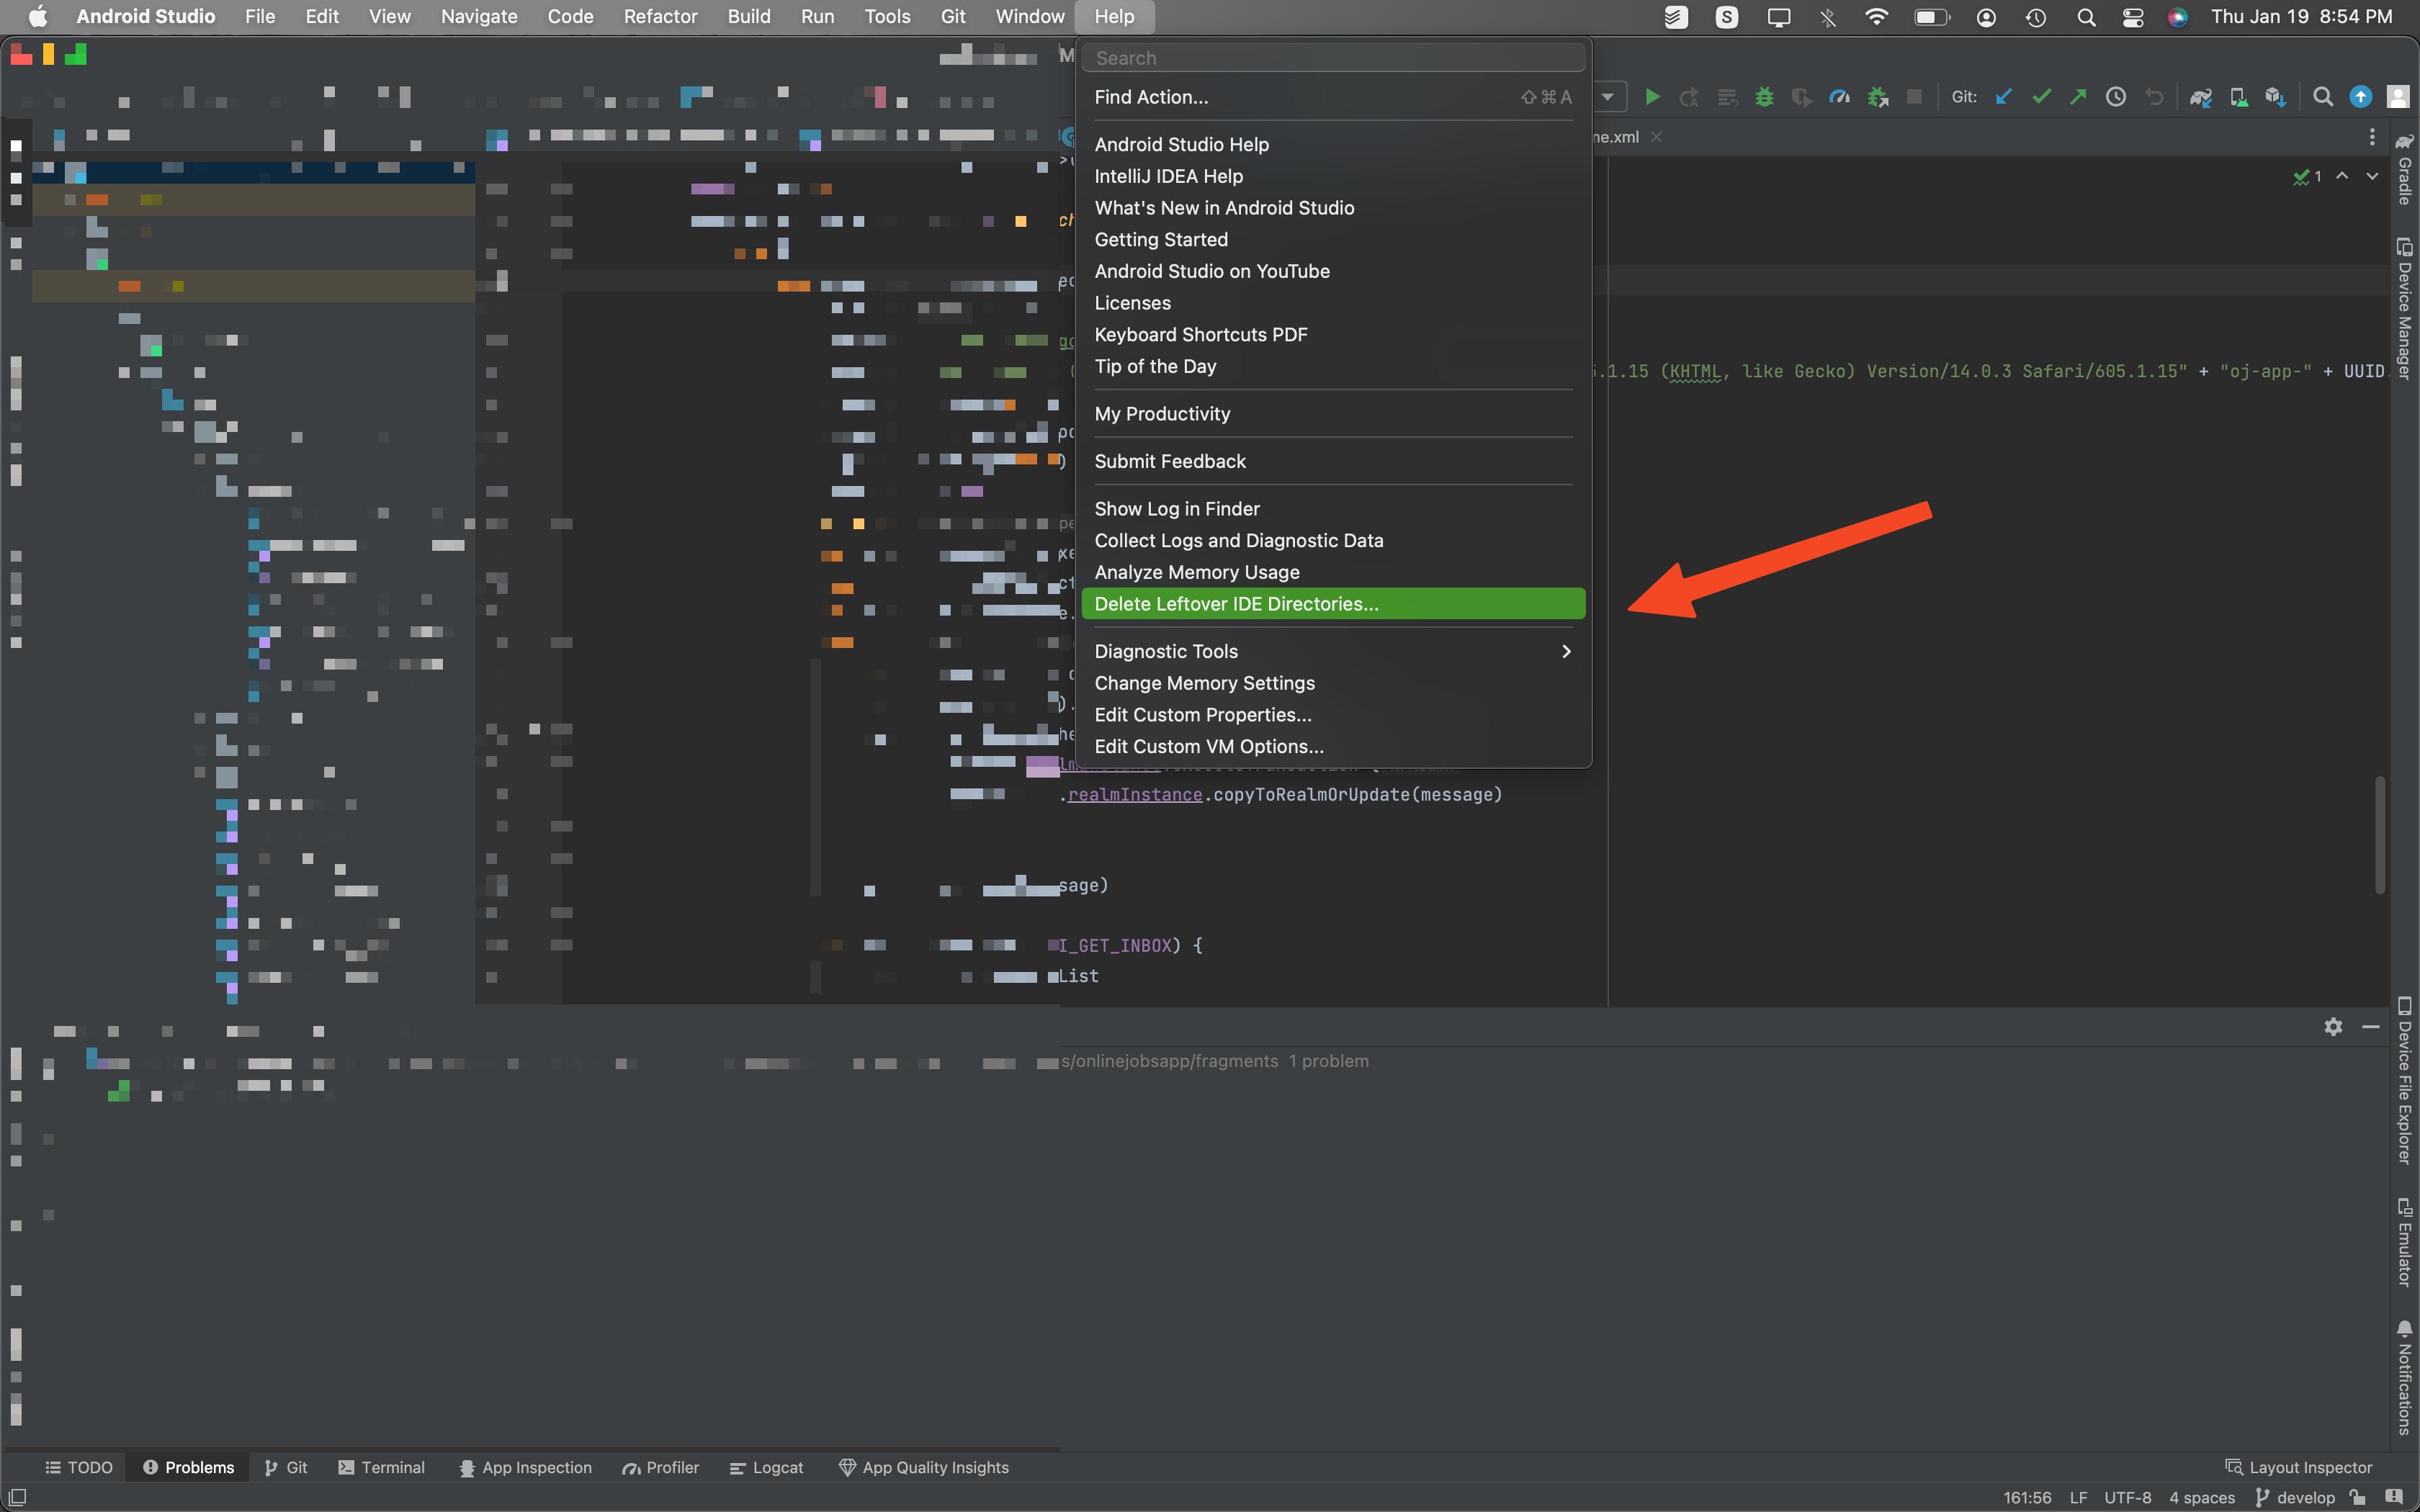This screenshot has width=2420, height=1512.
Task: Open the Tools menu in menu bar
Action: [887, 16]
